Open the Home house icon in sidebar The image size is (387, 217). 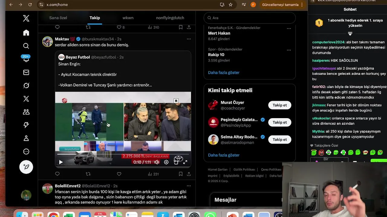(26, 33)
